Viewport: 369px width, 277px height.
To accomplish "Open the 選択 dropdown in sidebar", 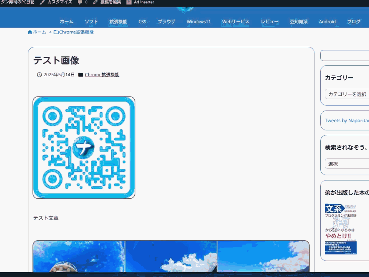I will tap(347, 164).
